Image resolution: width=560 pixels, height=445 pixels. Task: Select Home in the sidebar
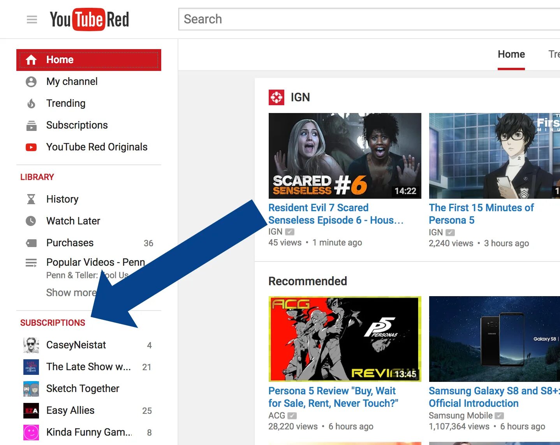coord(89,60)
